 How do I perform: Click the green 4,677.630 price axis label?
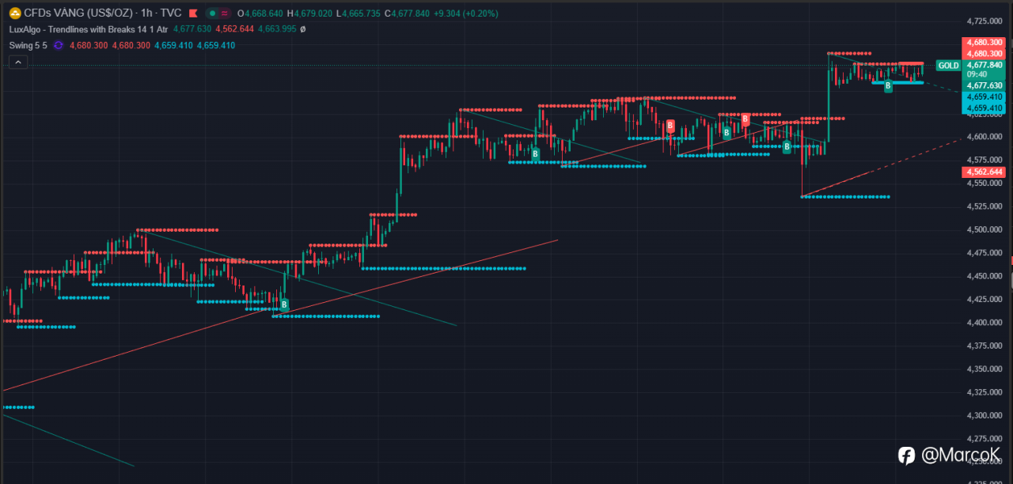(985, 85)
